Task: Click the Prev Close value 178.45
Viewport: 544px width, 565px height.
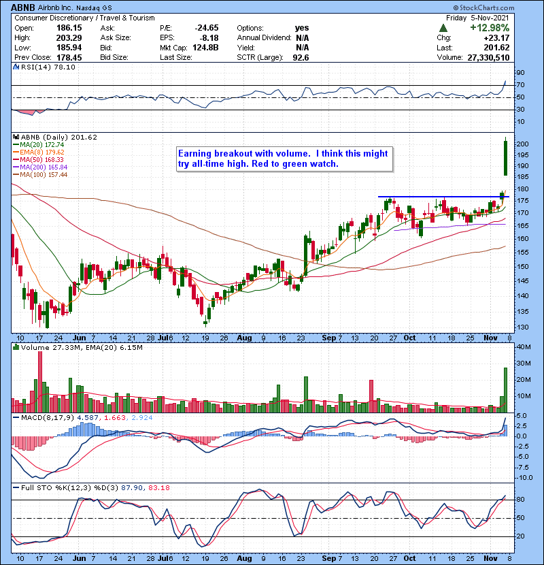Action: [69, 58]
